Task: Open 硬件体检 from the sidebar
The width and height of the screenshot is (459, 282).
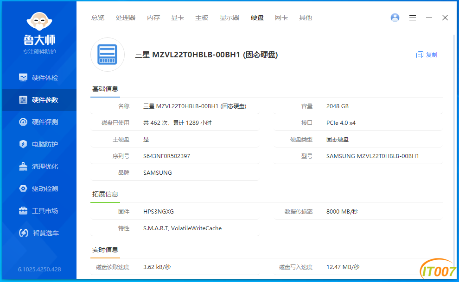Action: pyautogui.click(x=39, y=78)
